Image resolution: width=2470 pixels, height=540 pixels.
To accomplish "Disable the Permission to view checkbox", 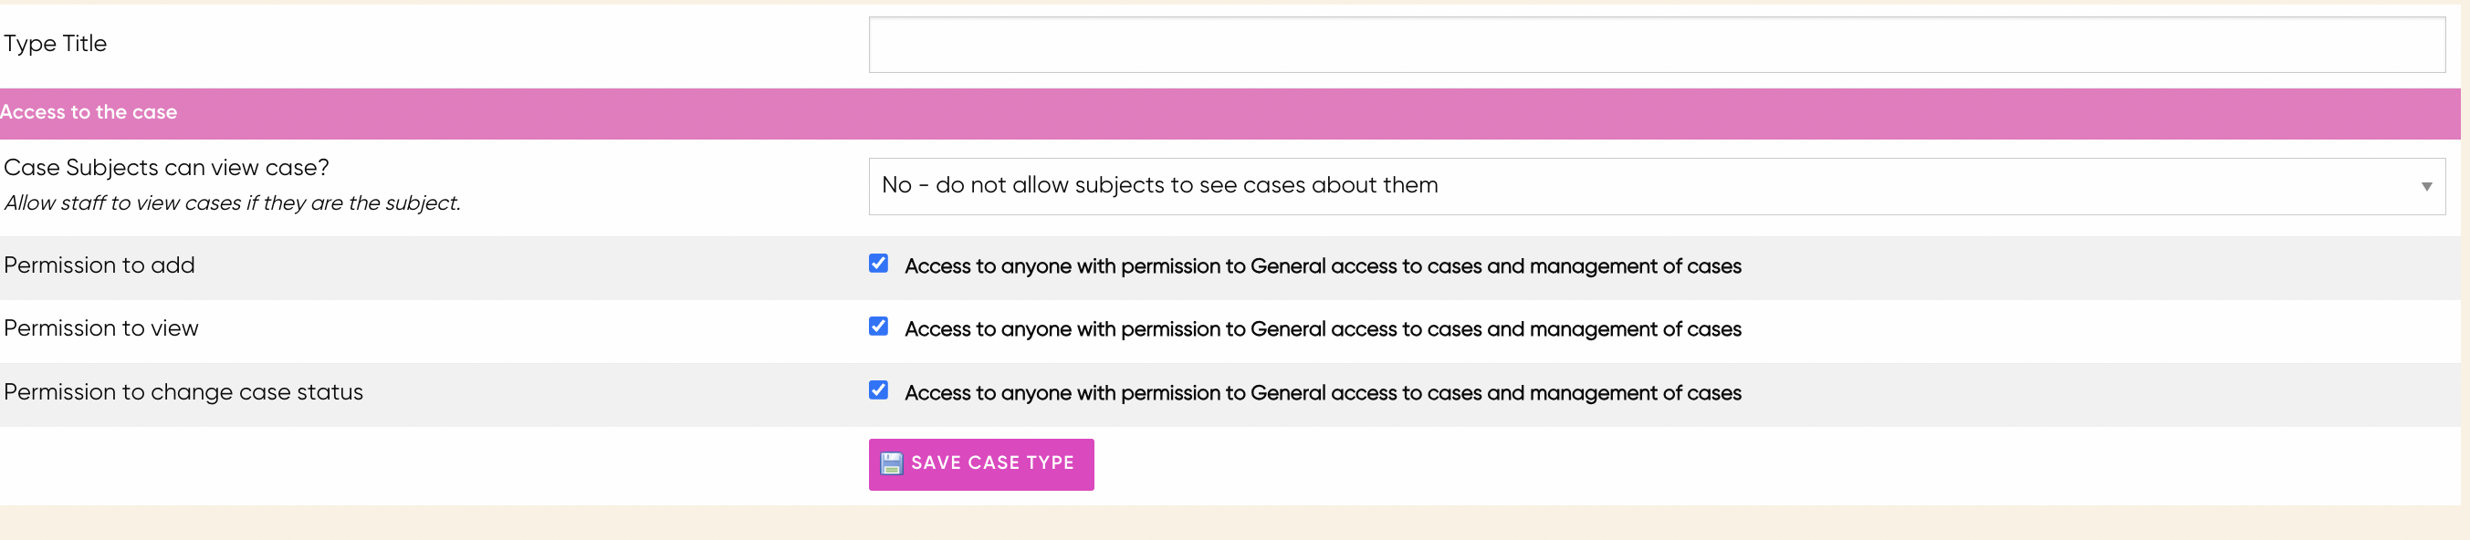I will 878,327.
